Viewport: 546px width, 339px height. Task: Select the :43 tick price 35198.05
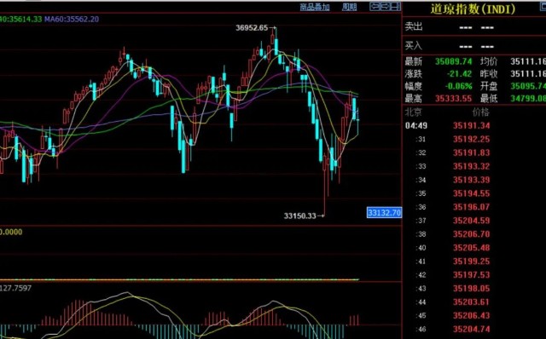pyautogui.click(x=472, y=288)
